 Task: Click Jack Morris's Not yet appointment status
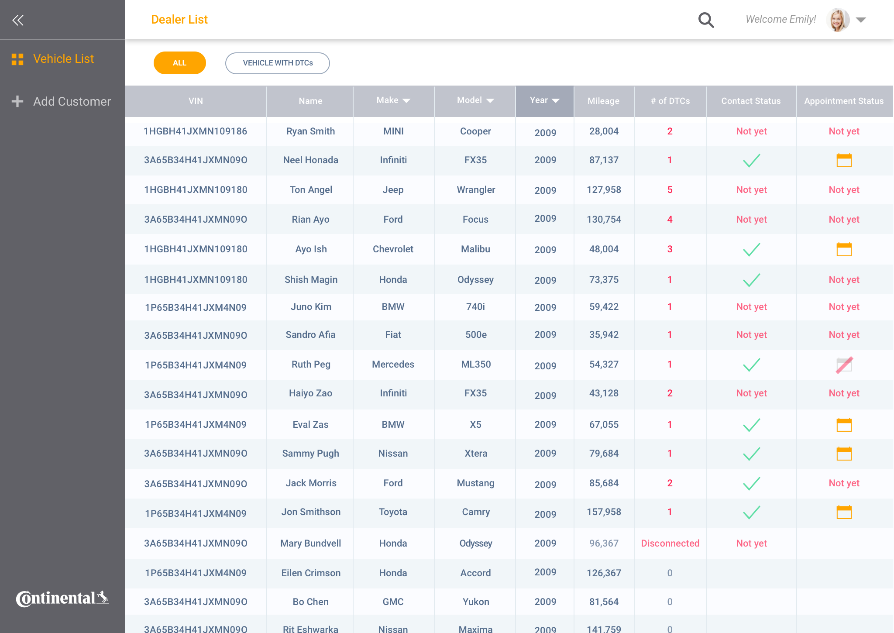click(844, 483)
